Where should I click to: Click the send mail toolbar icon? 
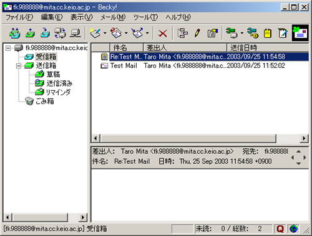point(30,33)
